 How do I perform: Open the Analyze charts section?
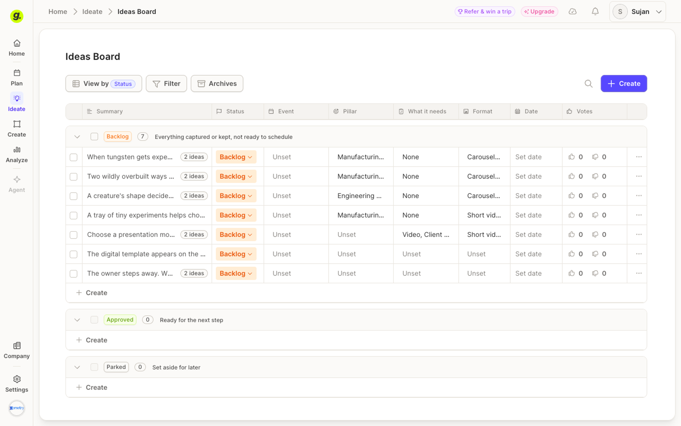pyautogui.click(x=17, y=154)
